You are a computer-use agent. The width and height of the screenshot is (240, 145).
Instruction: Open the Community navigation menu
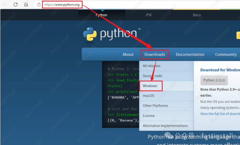tap(226, 54)
